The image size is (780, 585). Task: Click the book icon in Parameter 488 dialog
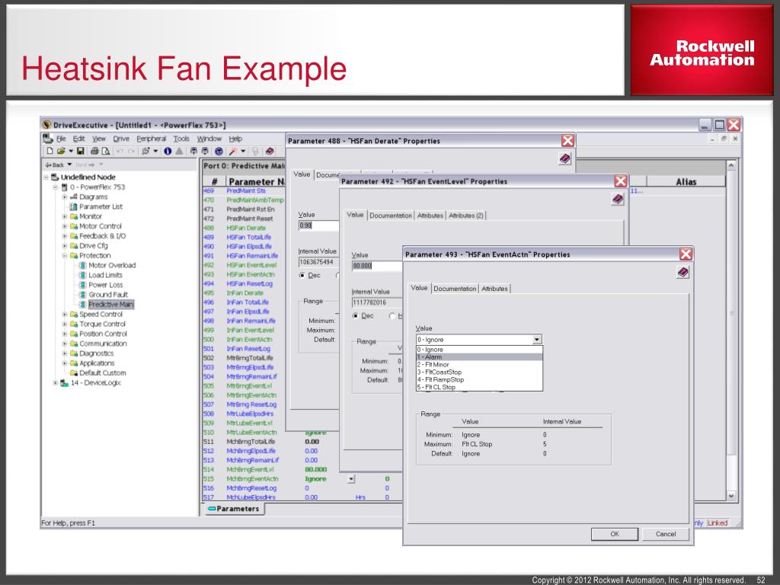pos(564,158)
